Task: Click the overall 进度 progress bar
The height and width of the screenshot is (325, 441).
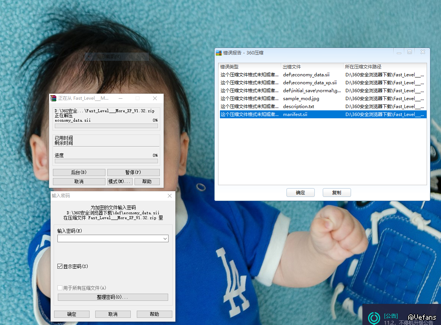Action: 106,161
